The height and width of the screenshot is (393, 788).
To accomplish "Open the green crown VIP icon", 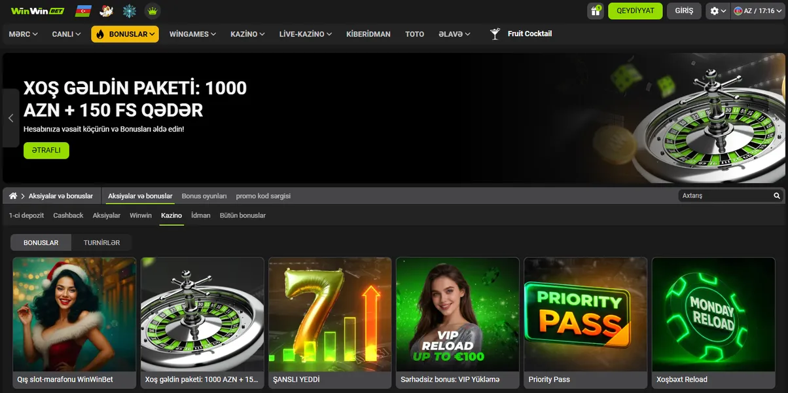I will (152, 11).
